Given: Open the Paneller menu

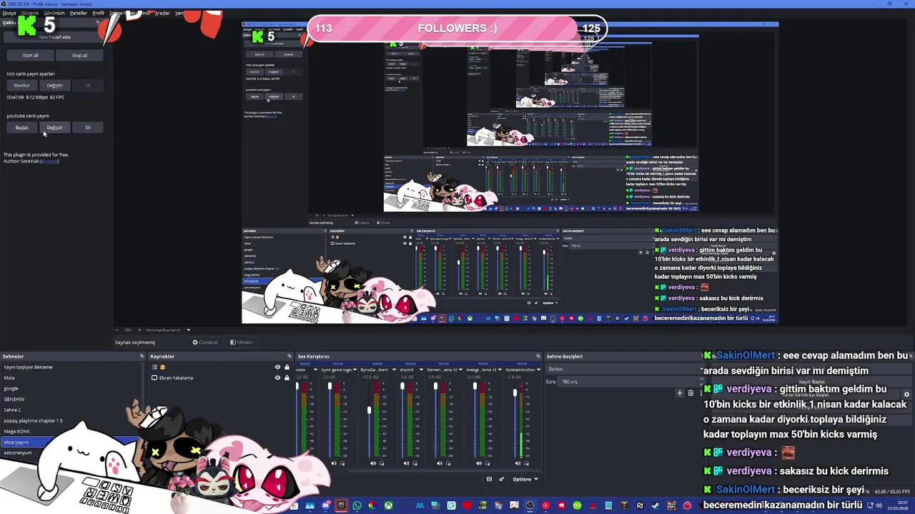Looking at the screenshot, I should pos(79,13).
